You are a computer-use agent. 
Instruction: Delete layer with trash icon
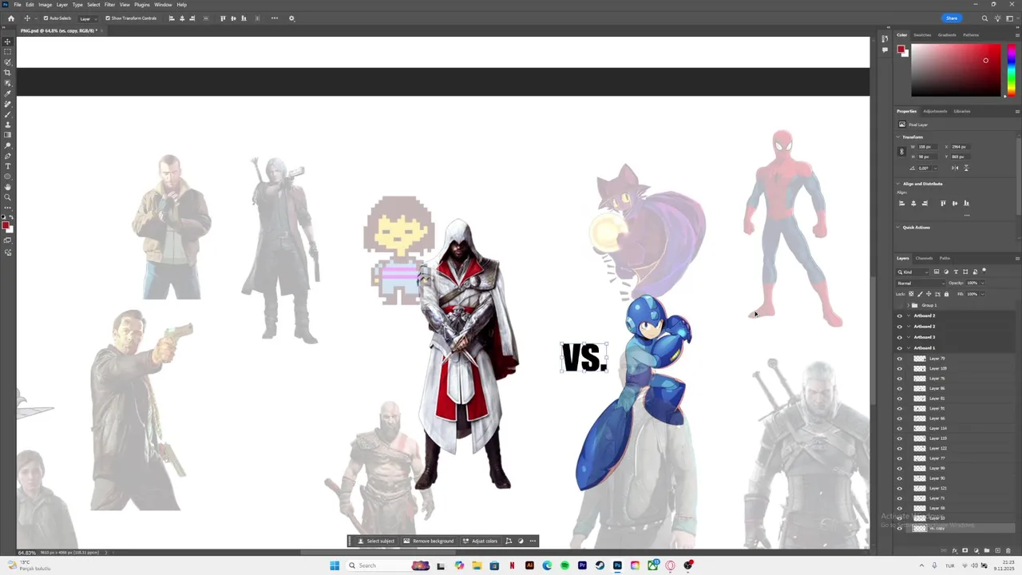pos(1008,550)
